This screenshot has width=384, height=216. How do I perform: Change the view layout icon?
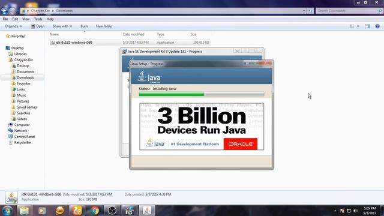pyautogui.click(x=352, y=26)
